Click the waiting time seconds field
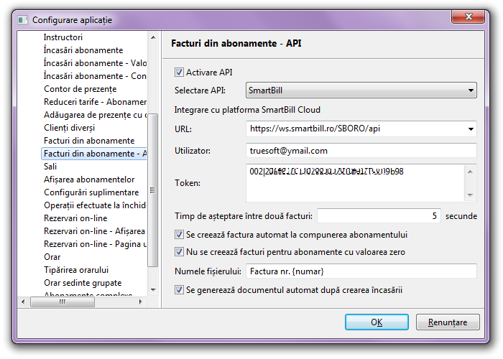503x359 pixels. [x=379, y=215]
